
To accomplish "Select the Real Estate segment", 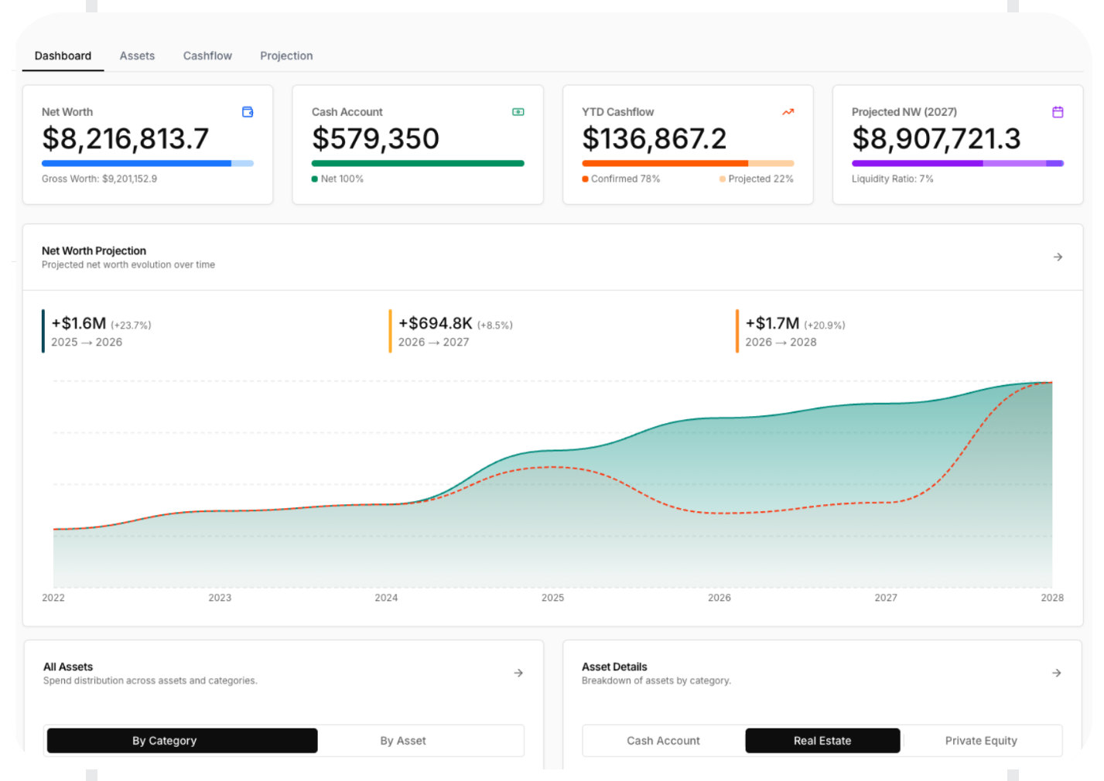I will pos(822,741).
